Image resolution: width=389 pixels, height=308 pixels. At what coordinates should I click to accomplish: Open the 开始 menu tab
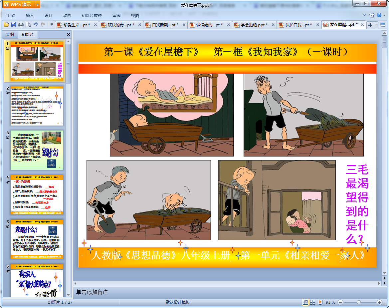[x=11, y=15]
